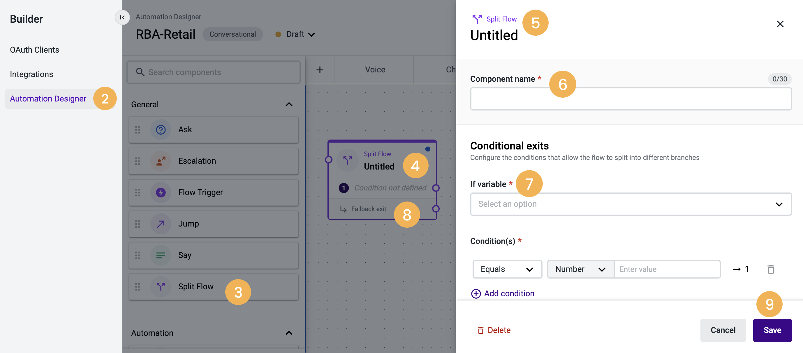The image size is (803, 353).
Task: Click the Say component icon
Action: [x=160, y=255]
